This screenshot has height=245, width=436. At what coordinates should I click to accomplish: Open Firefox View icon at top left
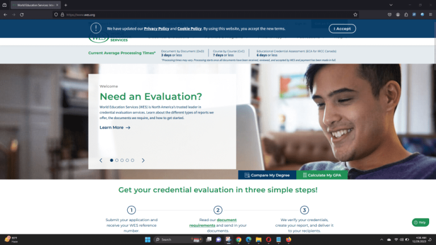[5, 5]
